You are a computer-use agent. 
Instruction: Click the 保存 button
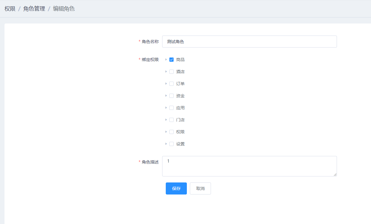tap(176, 188)
